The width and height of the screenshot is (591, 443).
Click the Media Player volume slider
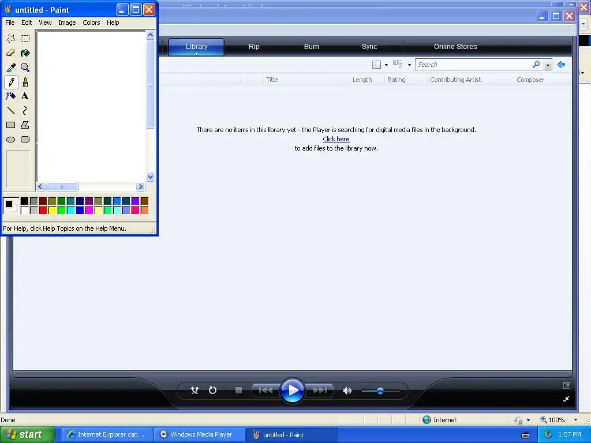click(x=381, y=391)
